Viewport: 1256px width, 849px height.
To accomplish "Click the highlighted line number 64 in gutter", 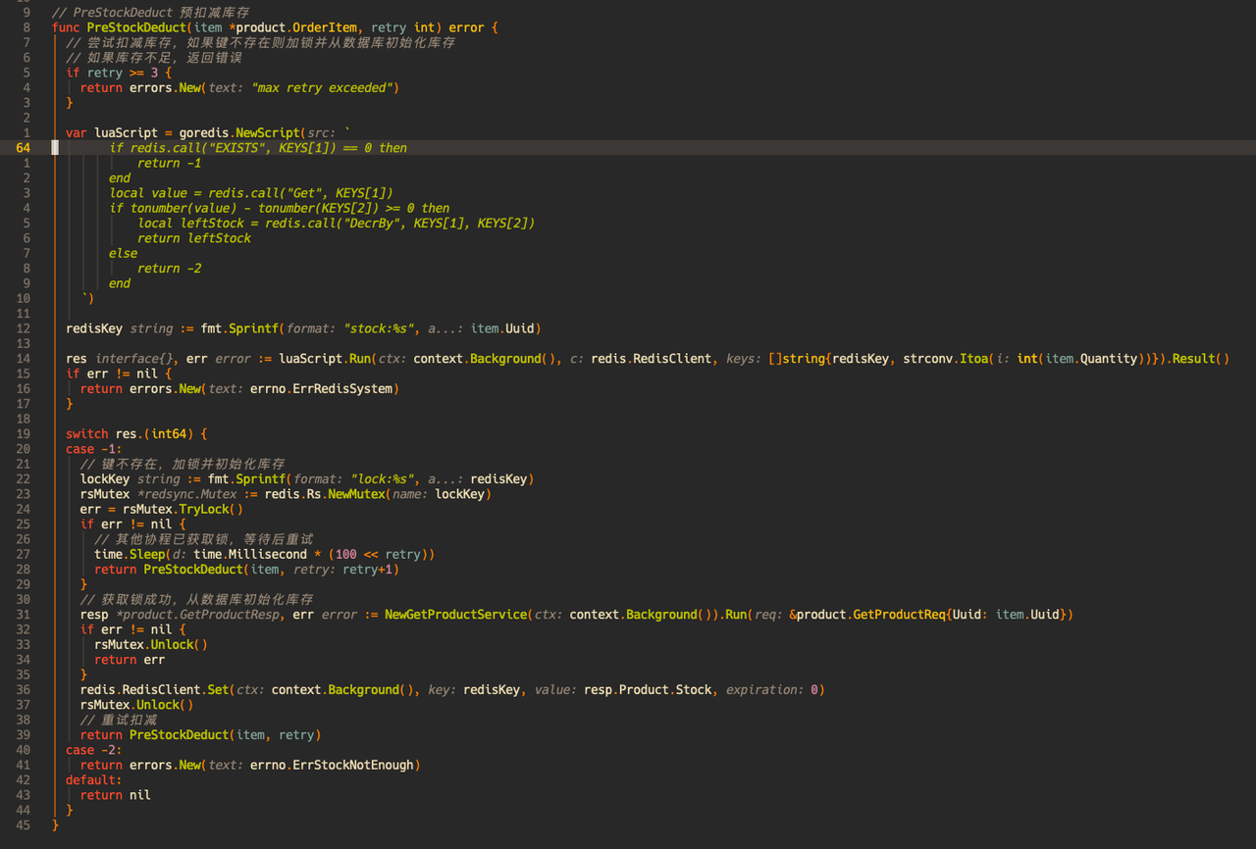I will point(23,148).
